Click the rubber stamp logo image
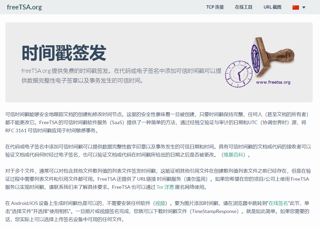This screenshot has height=227, width=320. coord(260,62)
